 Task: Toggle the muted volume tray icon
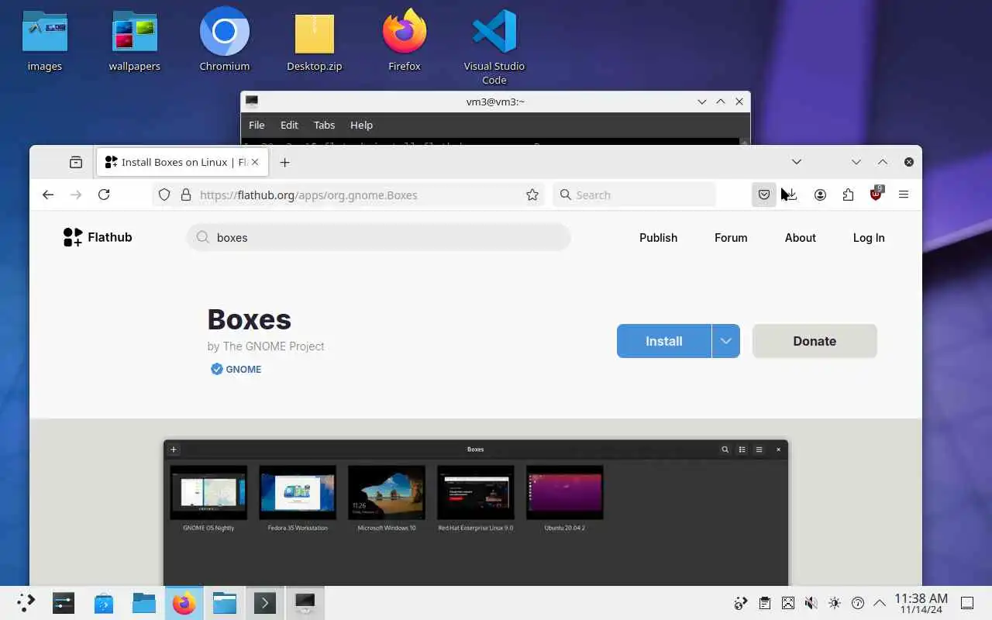(811, 603)
